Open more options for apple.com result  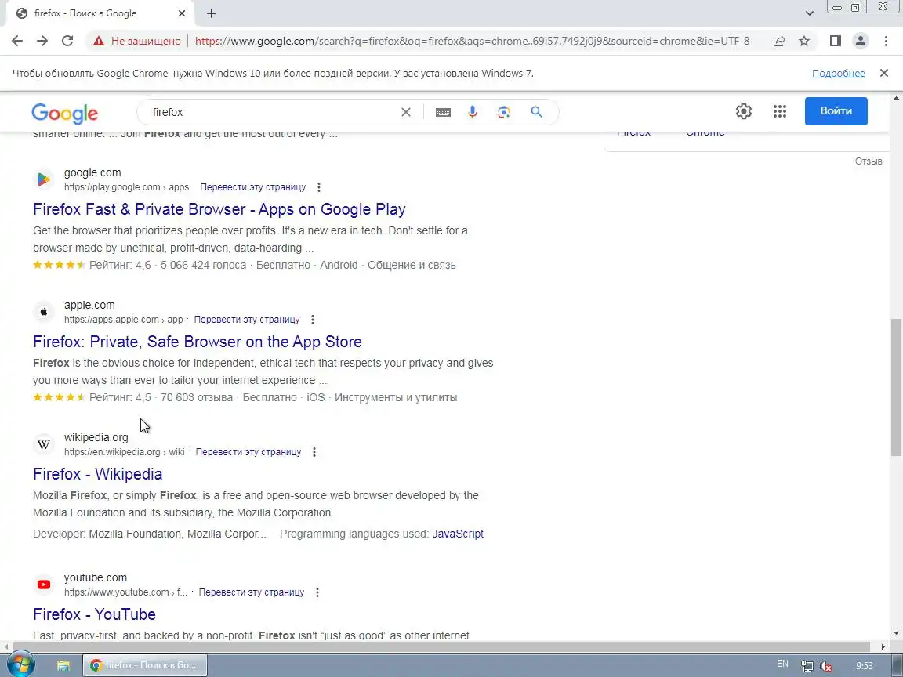[313, 320]
